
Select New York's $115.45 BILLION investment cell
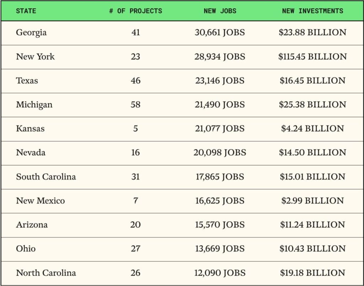pos(312,56)
